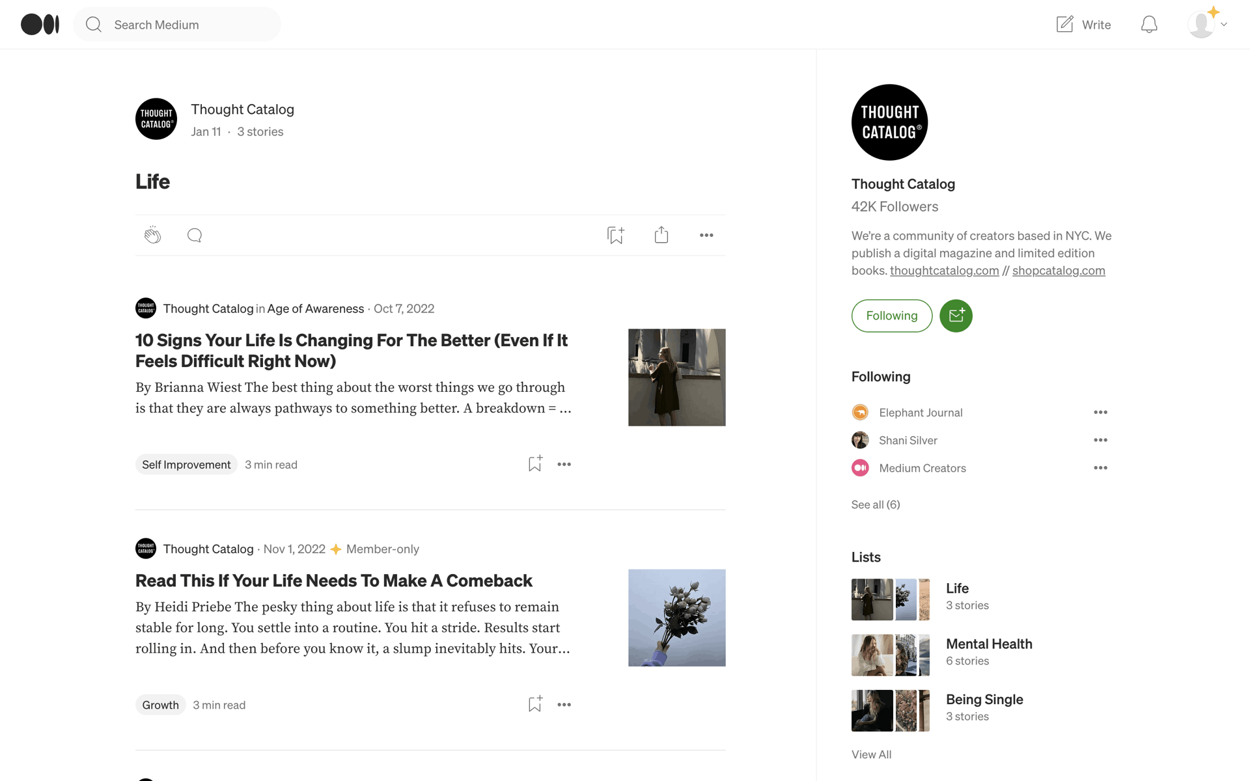
Task: Open the Medium Creators profile
Action: [923, 468]
